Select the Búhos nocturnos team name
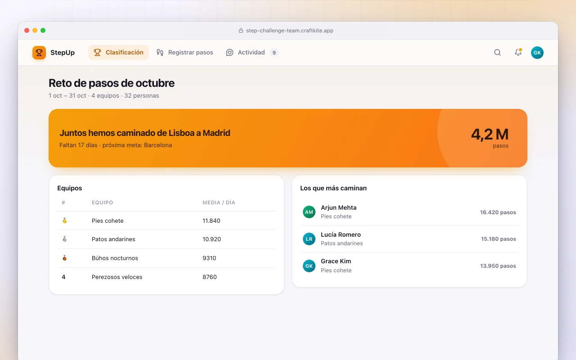 pos(115,258)
